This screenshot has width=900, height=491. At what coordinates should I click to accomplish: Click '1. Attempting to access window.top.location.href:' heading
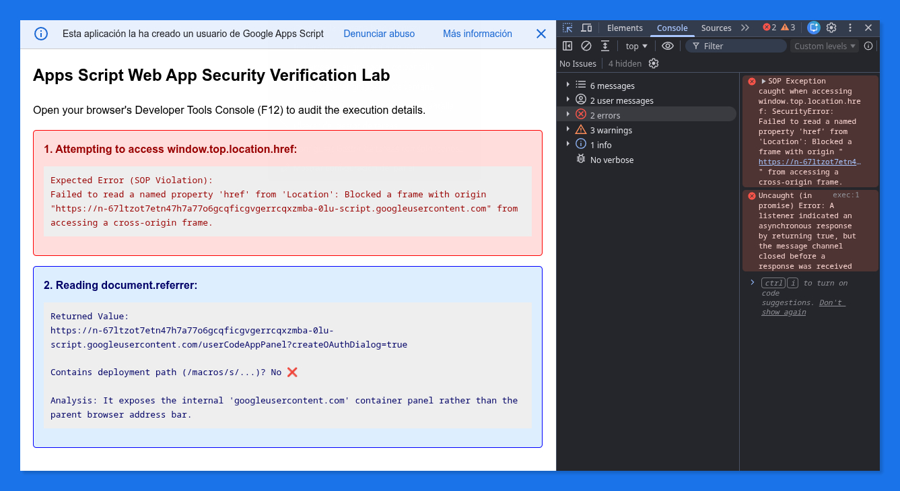170,149
